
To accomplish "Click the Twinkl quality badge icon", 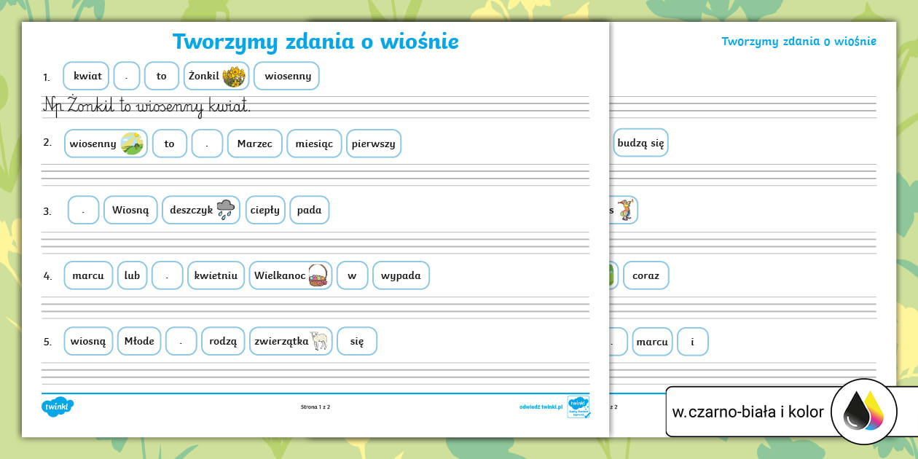I will tap(578, 407).
